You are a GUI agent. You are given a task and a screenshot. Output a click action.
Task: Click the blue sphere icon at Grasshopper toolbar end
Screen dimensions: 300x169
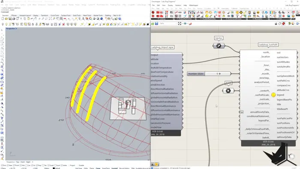tap(297, 24)
